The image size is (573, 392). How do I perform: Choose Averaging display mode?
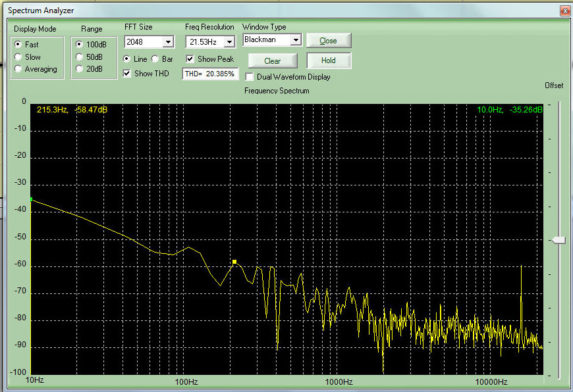pyautogui.click(x=18, y=69)
